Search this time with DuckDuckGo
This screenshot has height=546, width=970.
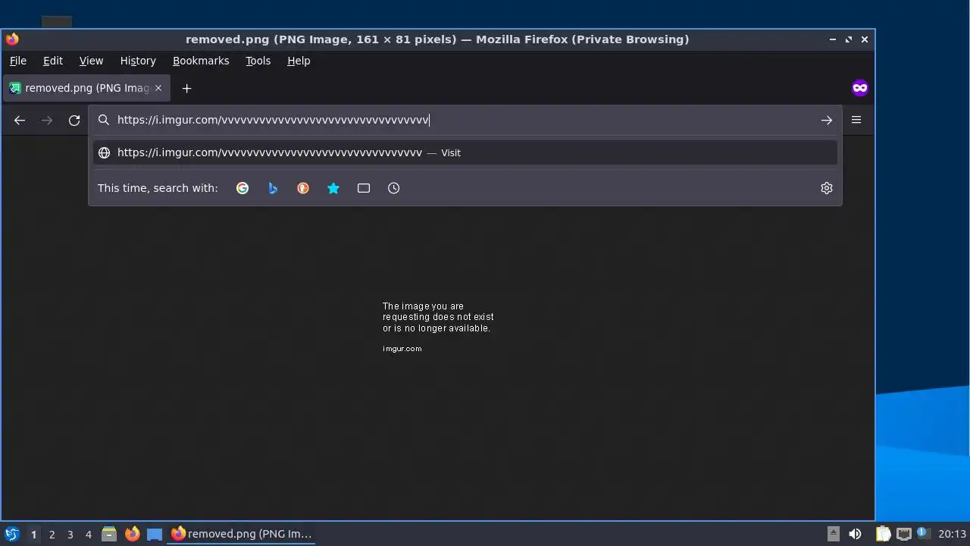tap(303, 188)
